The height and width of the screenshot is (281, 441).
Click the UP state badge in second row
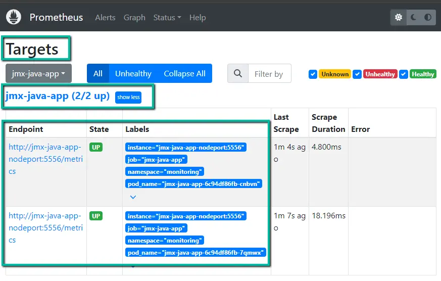tap(95, 216)
